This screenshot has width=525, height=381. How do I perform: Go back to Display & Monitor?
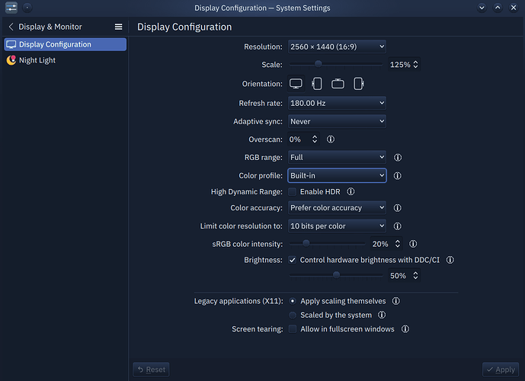(x=11, y=27)
